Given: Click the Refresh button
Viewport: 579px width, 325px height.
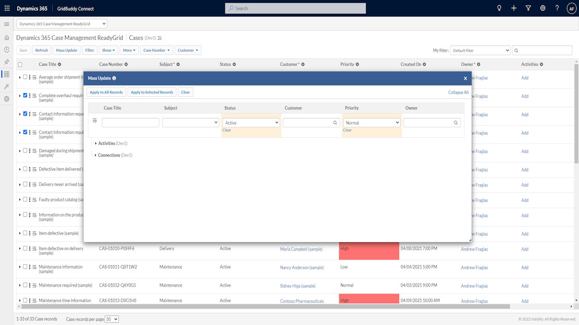Looking at the screenshot, I should [42, 51].
